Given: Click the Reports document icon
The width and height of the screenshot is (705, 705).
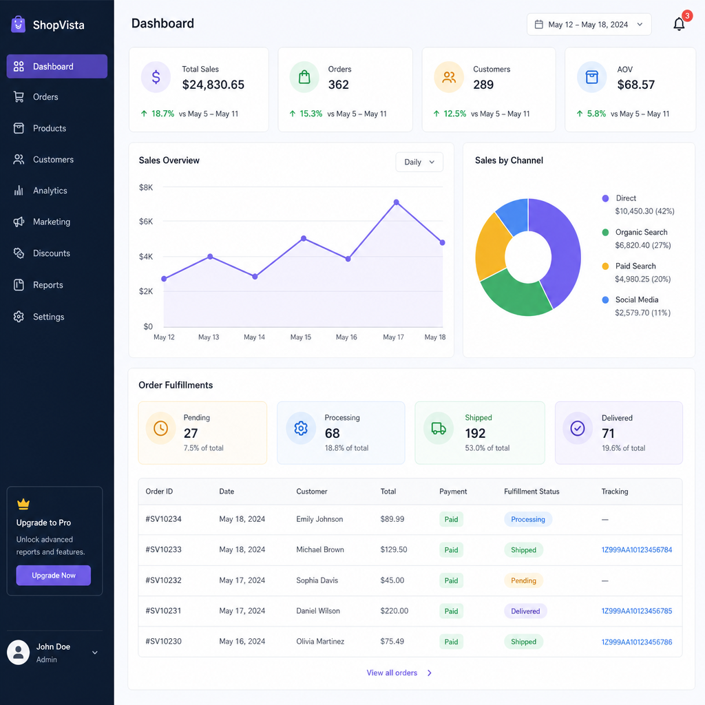Looking at the screenshot, I should pyautogui.click(x=19, y=284).
